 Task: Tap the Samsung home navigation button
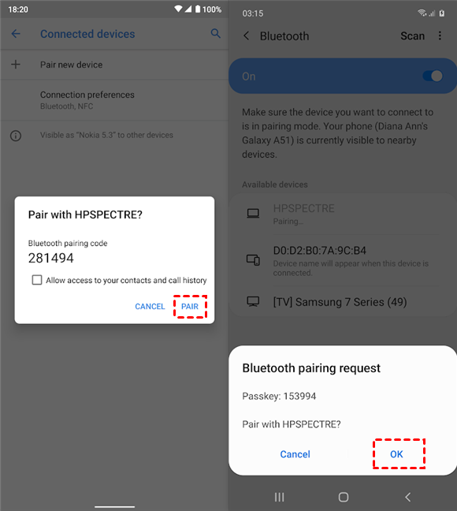(x=344, y=497)
